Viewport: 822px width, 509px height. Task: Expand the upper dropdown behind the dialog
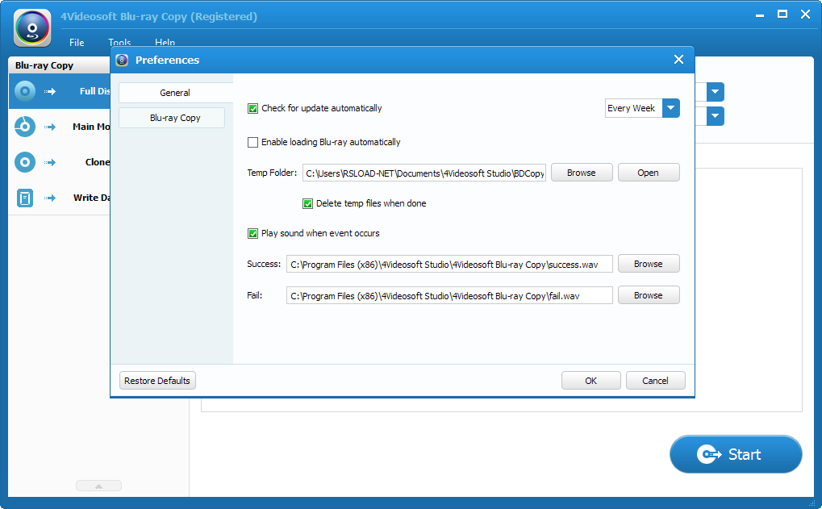tap(716, 92)
